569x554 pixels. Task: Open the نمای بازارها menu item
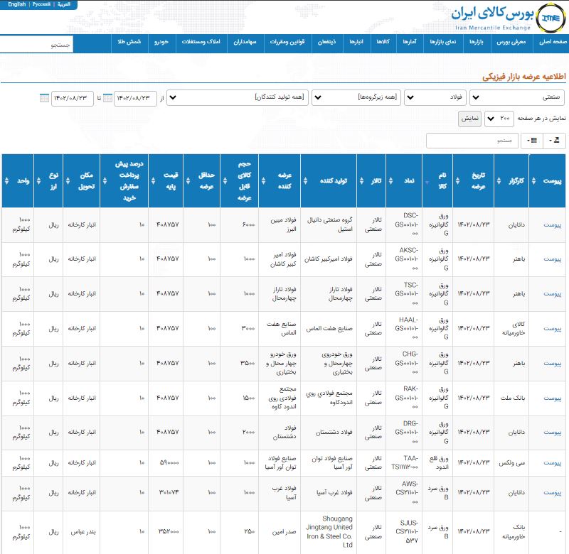coord(443,42)
